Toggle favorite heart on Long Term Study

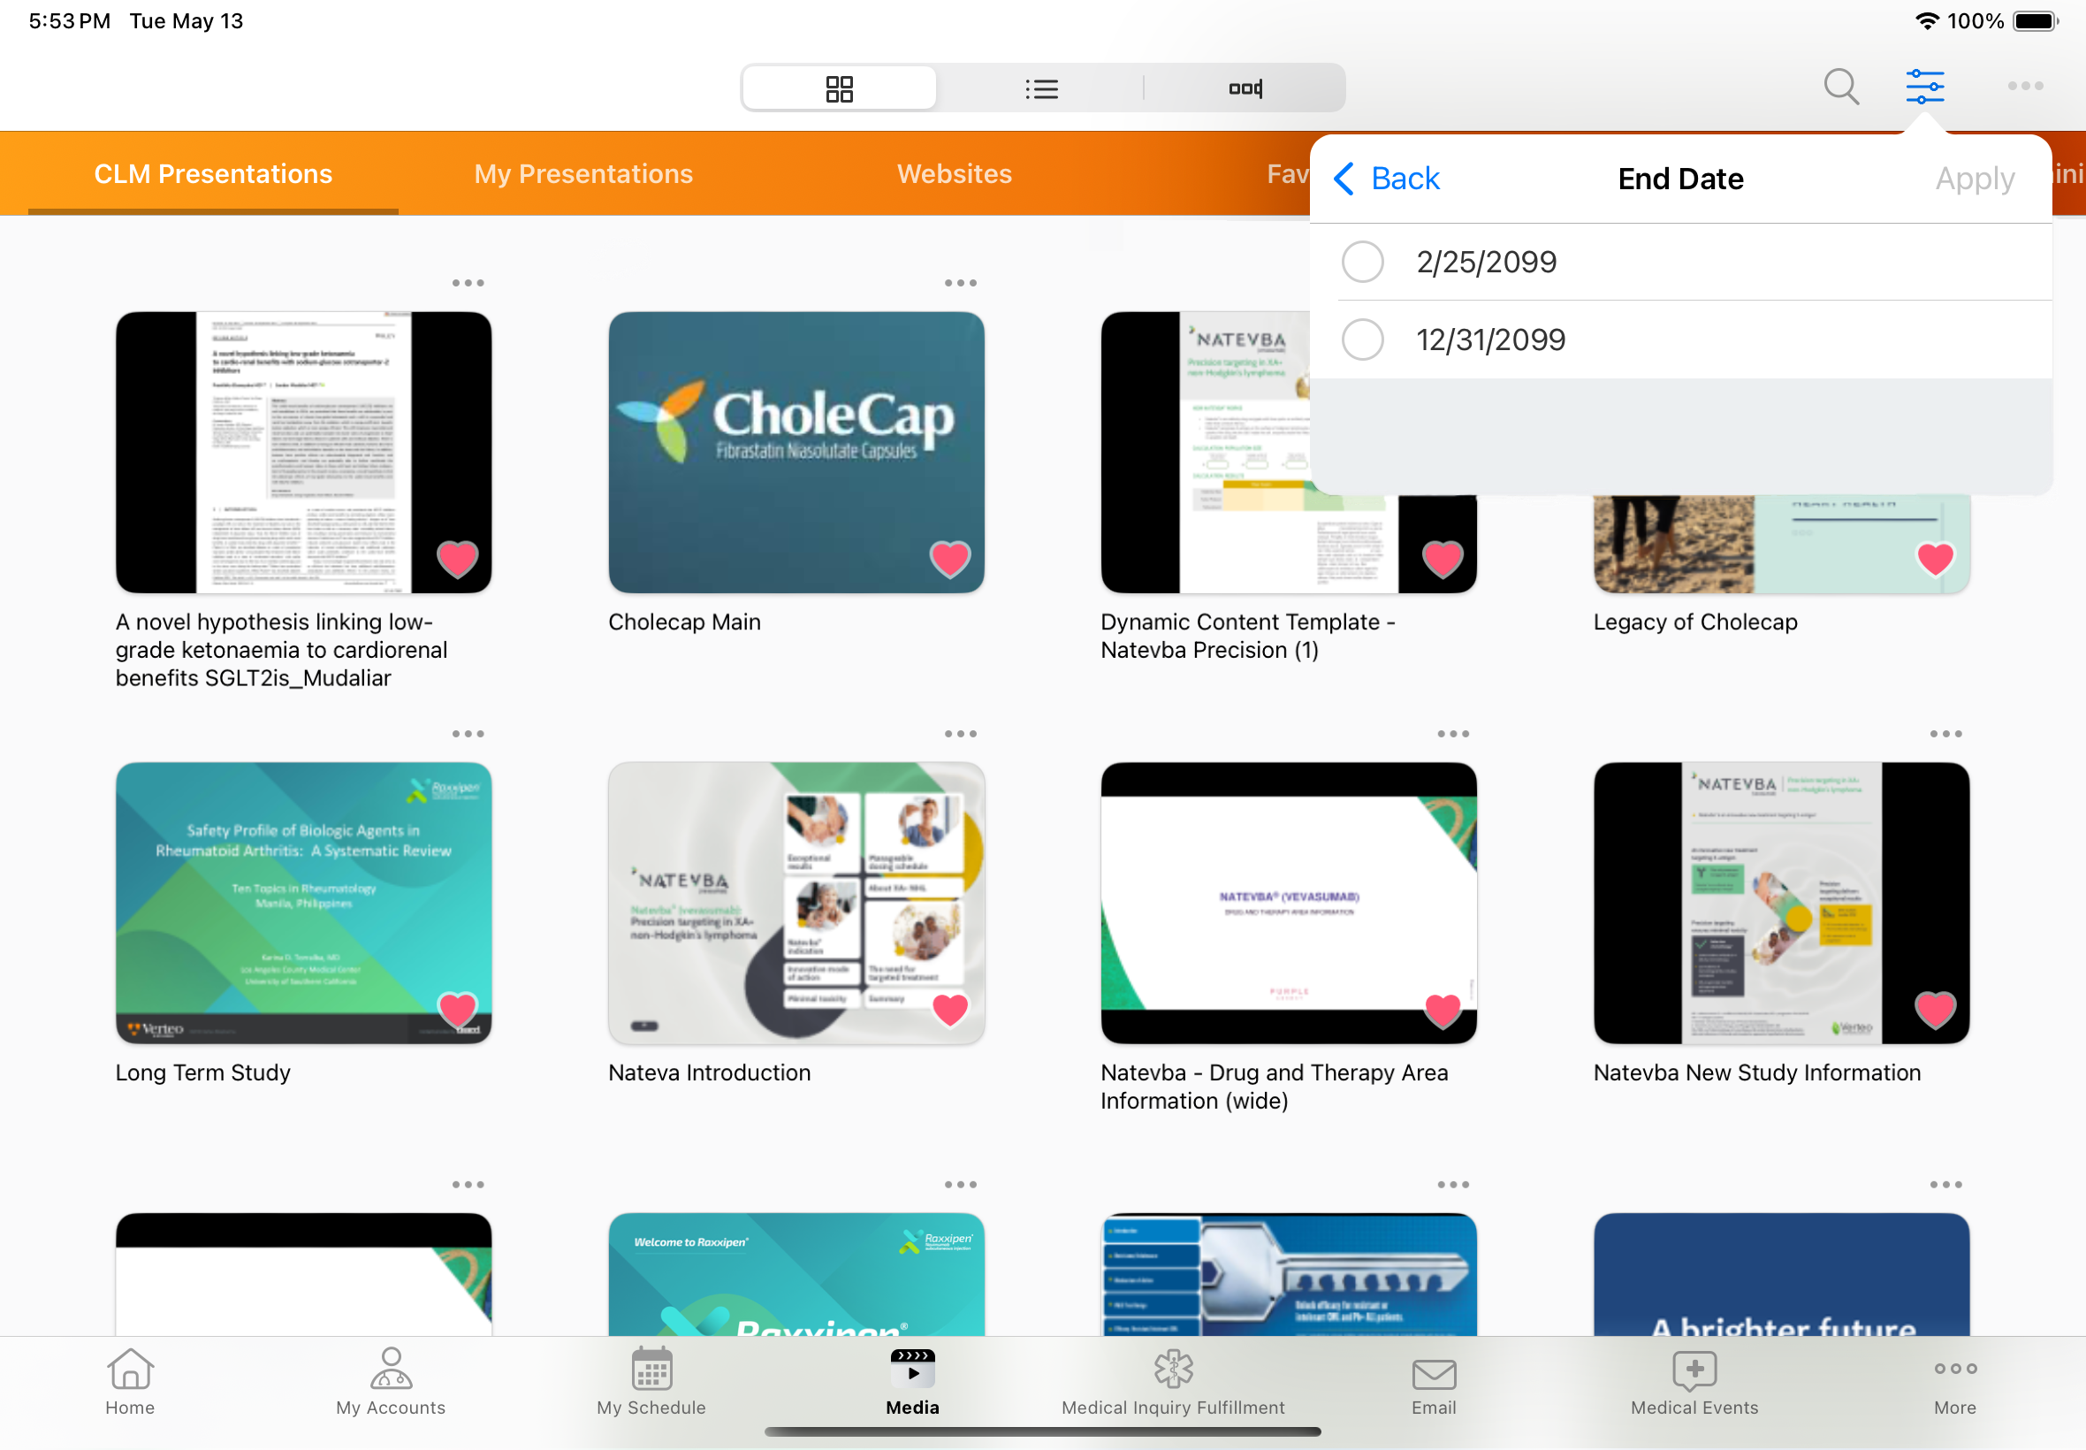pos(457,1009)
